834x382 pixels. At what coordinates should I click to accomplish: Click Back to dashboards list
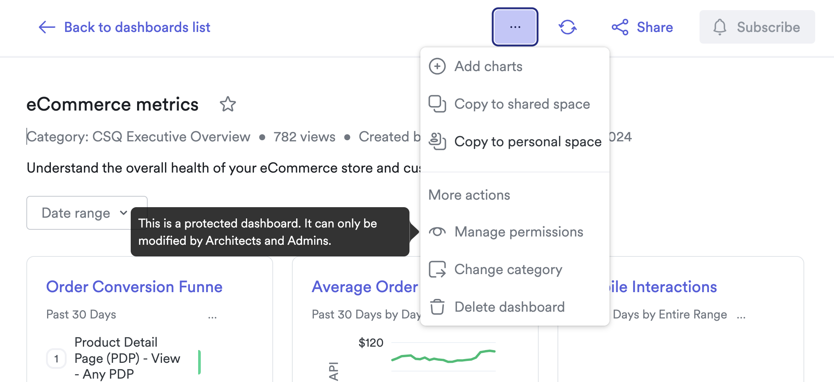pyautogui.click(x=125, y=27)
